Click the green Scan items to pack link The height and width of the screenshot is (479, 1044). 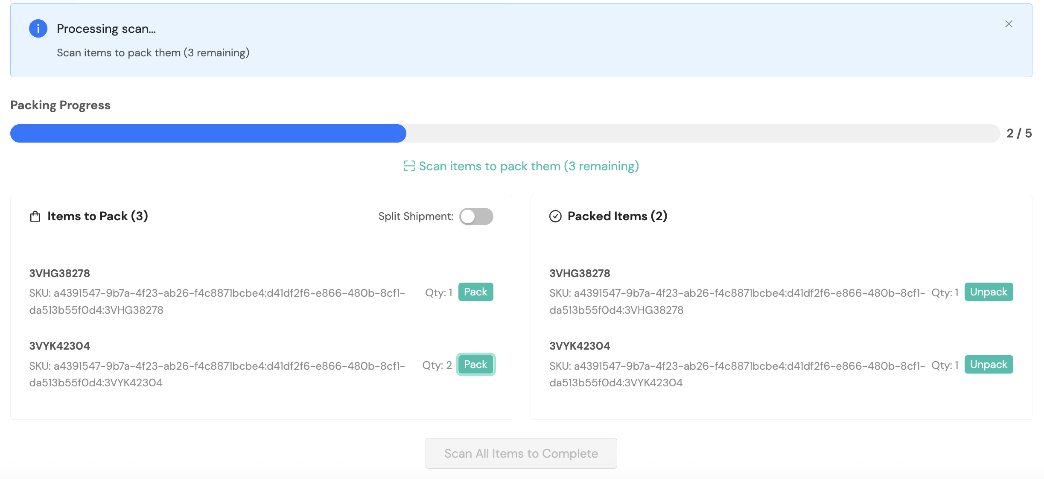pyautogui.click(x=528, y=166)
